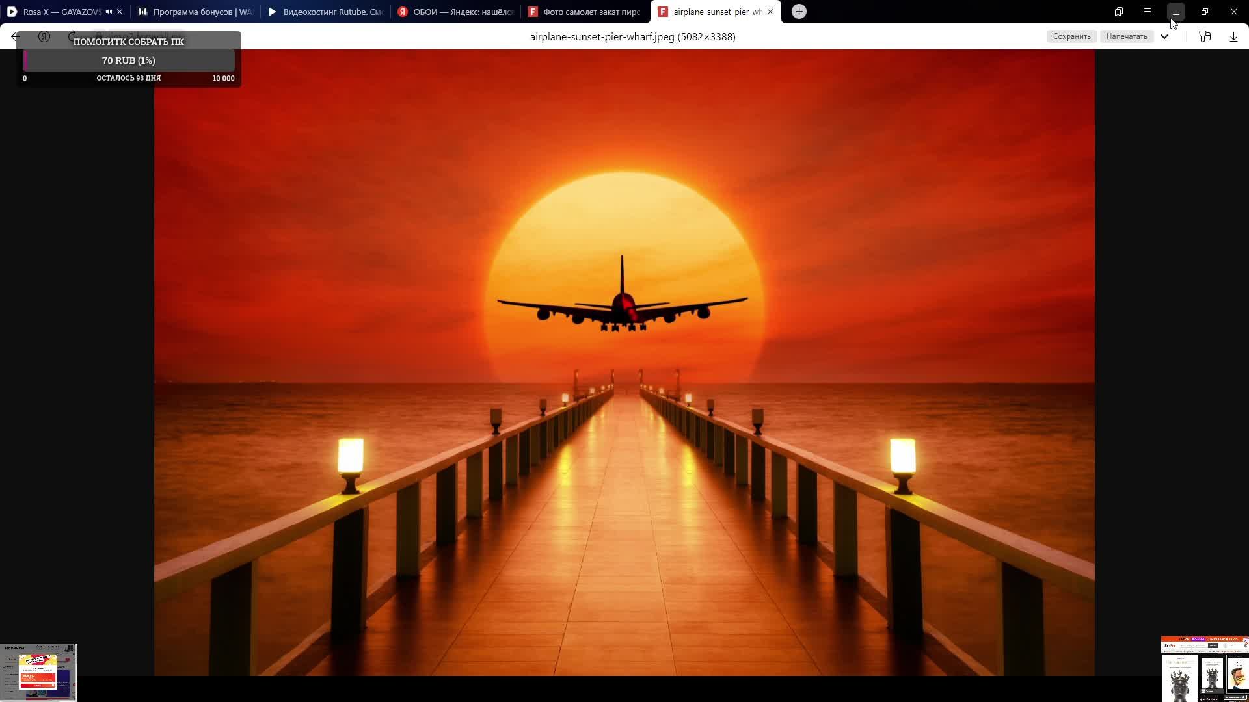Click the 70 RUB donation progress bar
Image resolution: width=1249 pixels, height=702 pixels.
pos(129,60)
